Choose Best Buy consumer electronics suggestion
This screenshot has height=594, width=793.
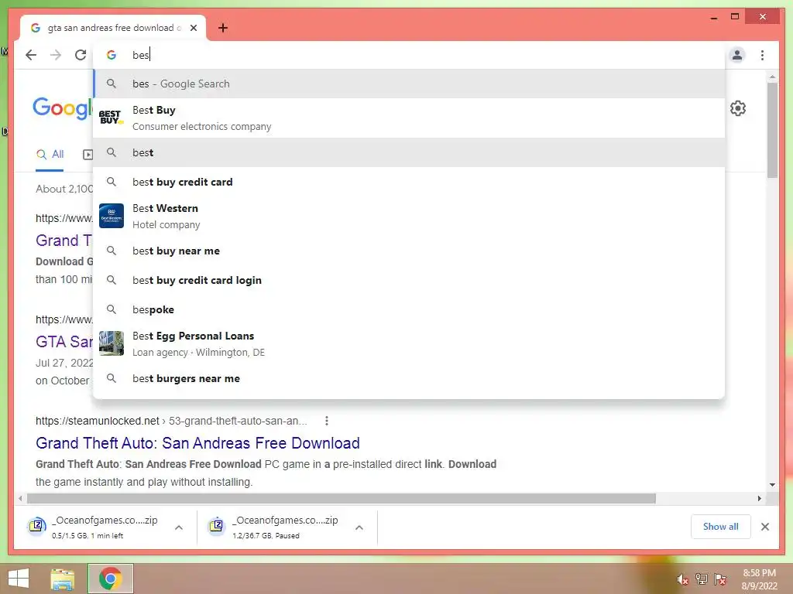click(x=410, y=118)
